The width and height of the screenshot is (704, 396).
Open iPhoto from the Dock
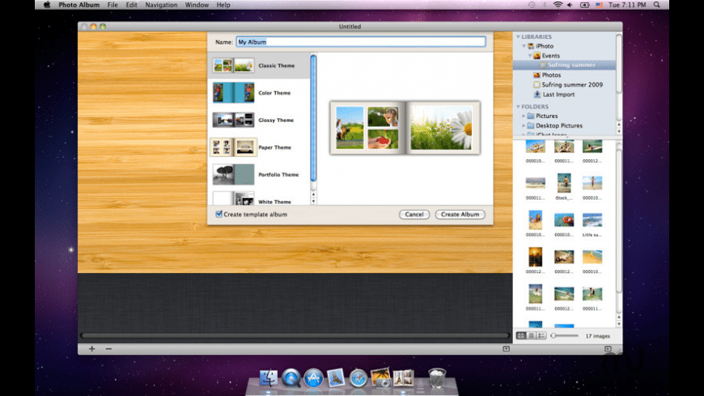[381, 377]
